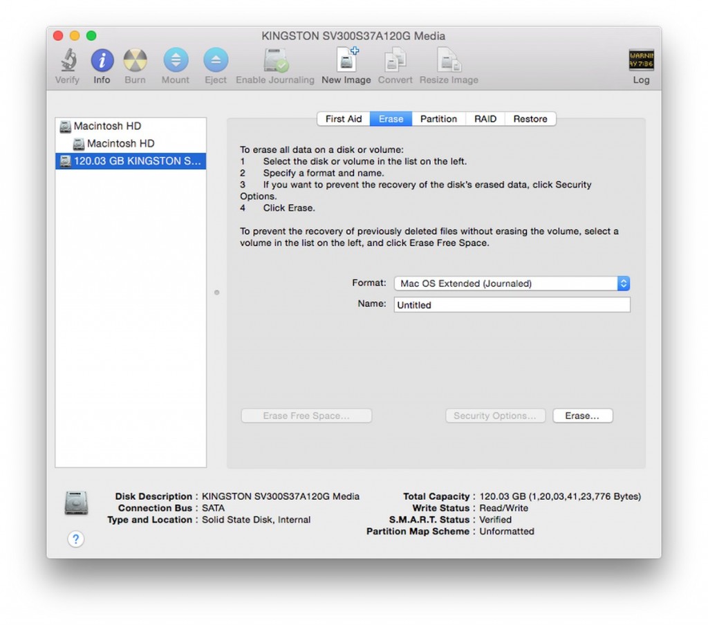The width and height of the screenshot is (708, 625).
Task: Click the Convert toolbar icon
Action: (x=395, y=62)
